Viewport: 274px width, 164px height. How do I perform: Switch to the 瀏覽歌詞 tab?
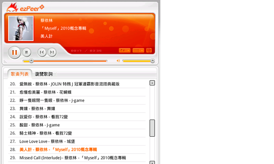(44, 74)
